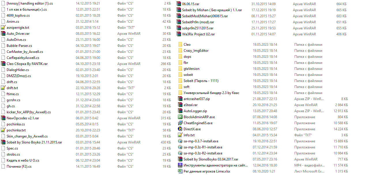Select the DirectX.exe icon
The width and height of the screenshot is (369, 178).
pos(180,129)
